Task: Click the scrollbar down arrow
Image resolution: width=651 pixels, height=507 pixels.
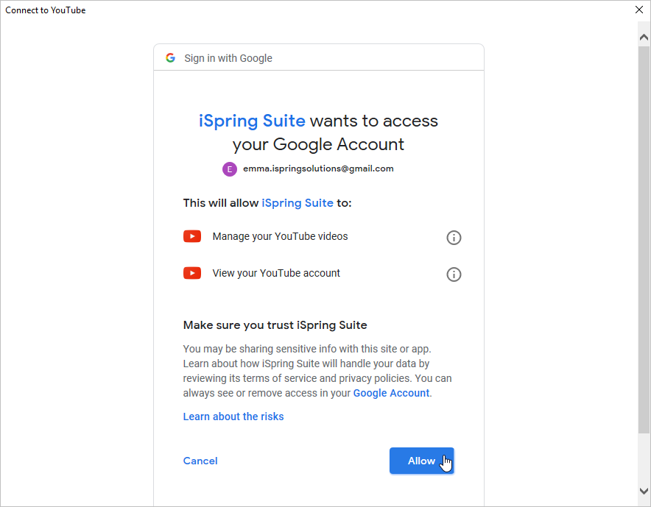Action: (x=644, y=492)
